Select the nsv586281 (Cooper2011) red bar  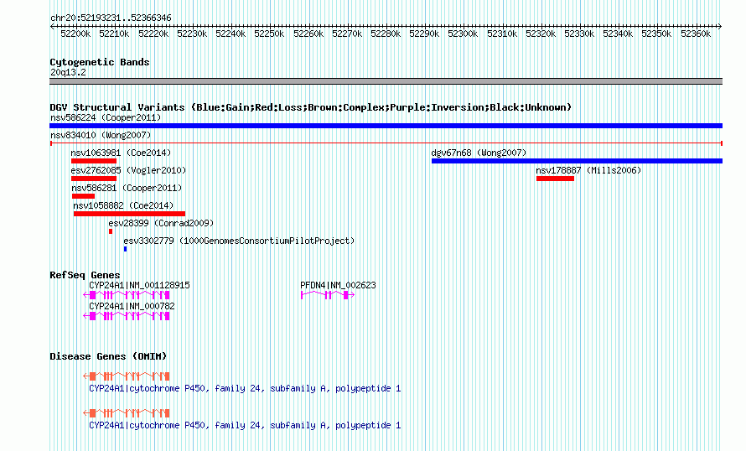coord(83,196)
